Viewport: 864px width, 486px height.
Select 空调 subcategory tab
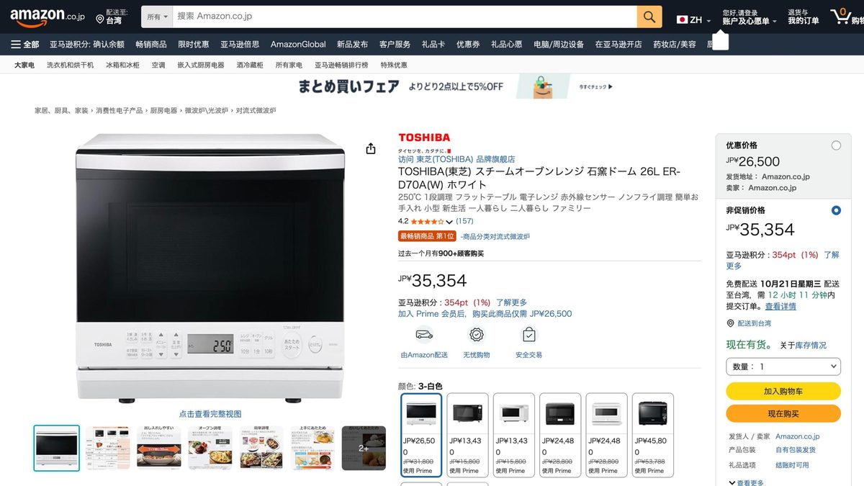point(158,65)
